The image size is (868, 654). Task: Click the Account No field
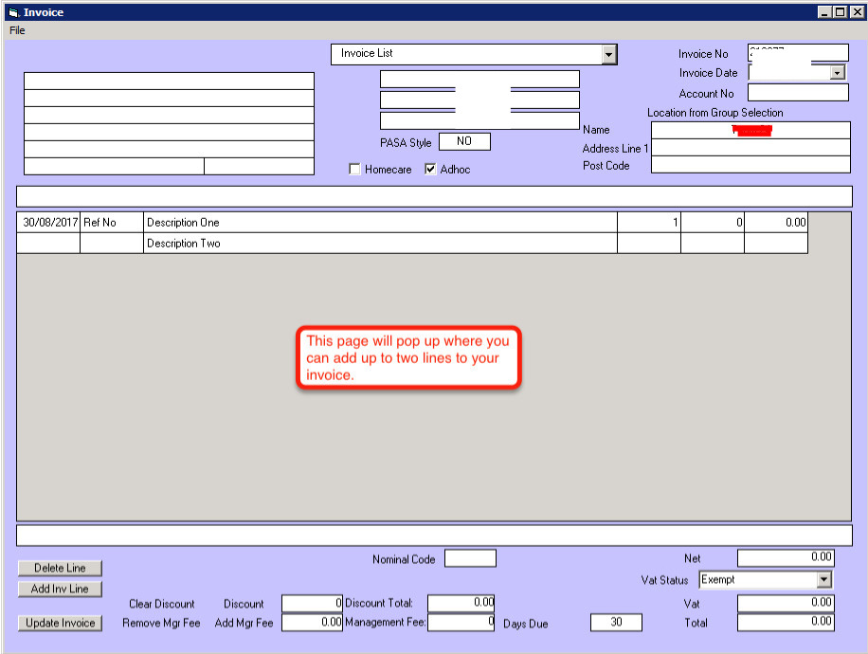pyautogui.click(x=798, y=93)
